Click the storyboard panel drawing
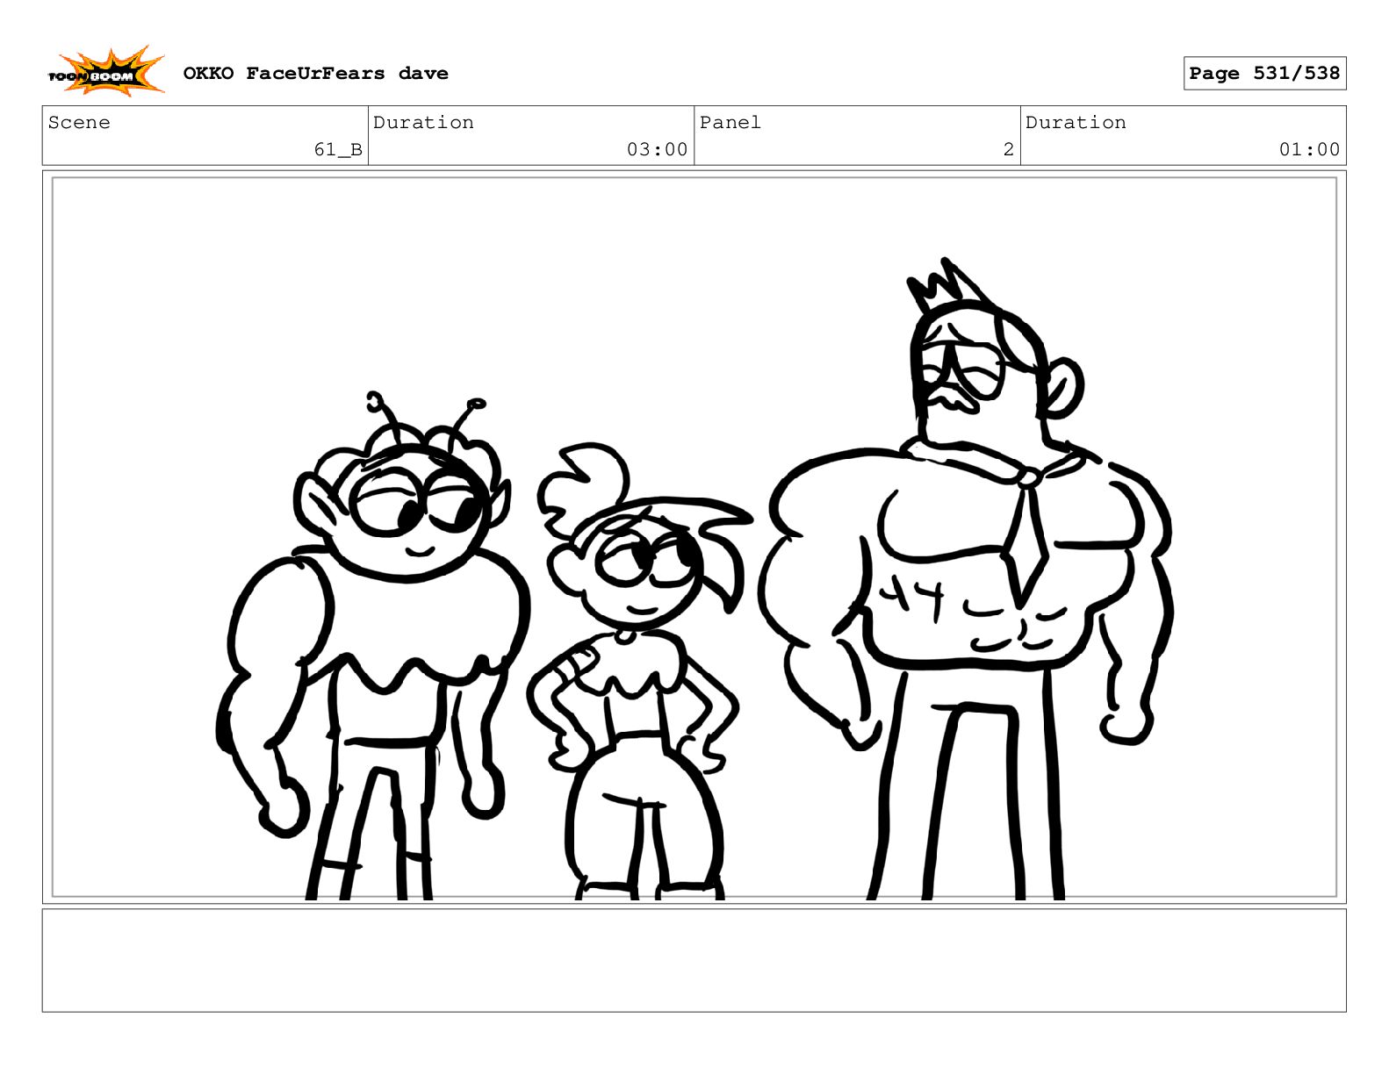Viewport: 1389px width, 1075px height. click(694, 537)
